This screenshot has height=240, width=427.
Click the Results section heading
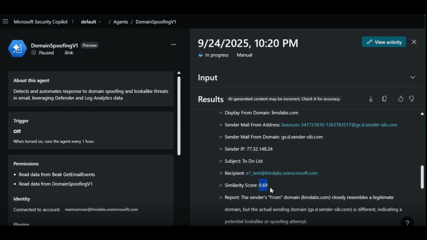coord(210,99)
